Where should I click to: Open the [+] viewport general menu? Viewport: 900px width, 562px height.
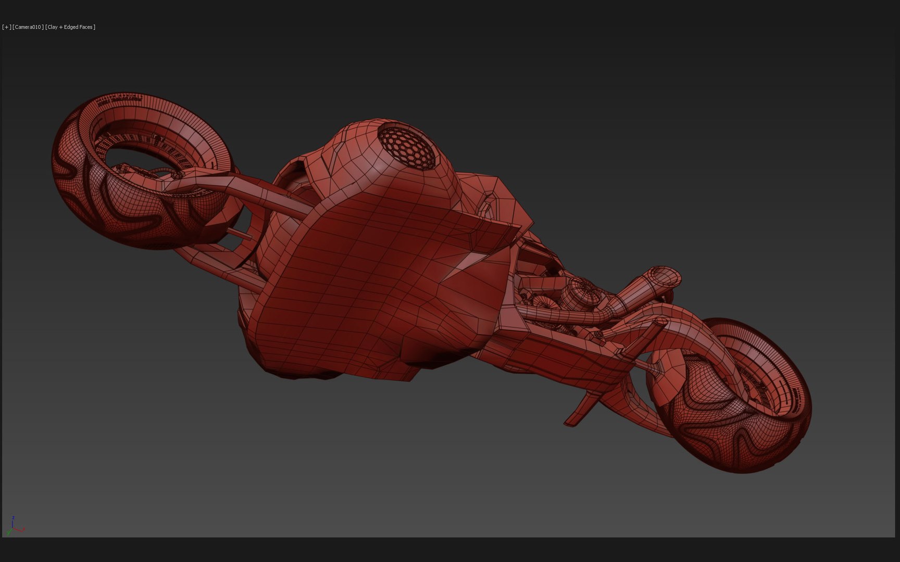click(7, 27)
